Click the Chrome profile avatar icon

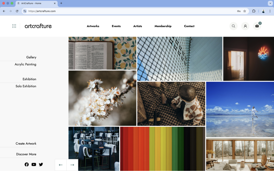coord(263,11)
